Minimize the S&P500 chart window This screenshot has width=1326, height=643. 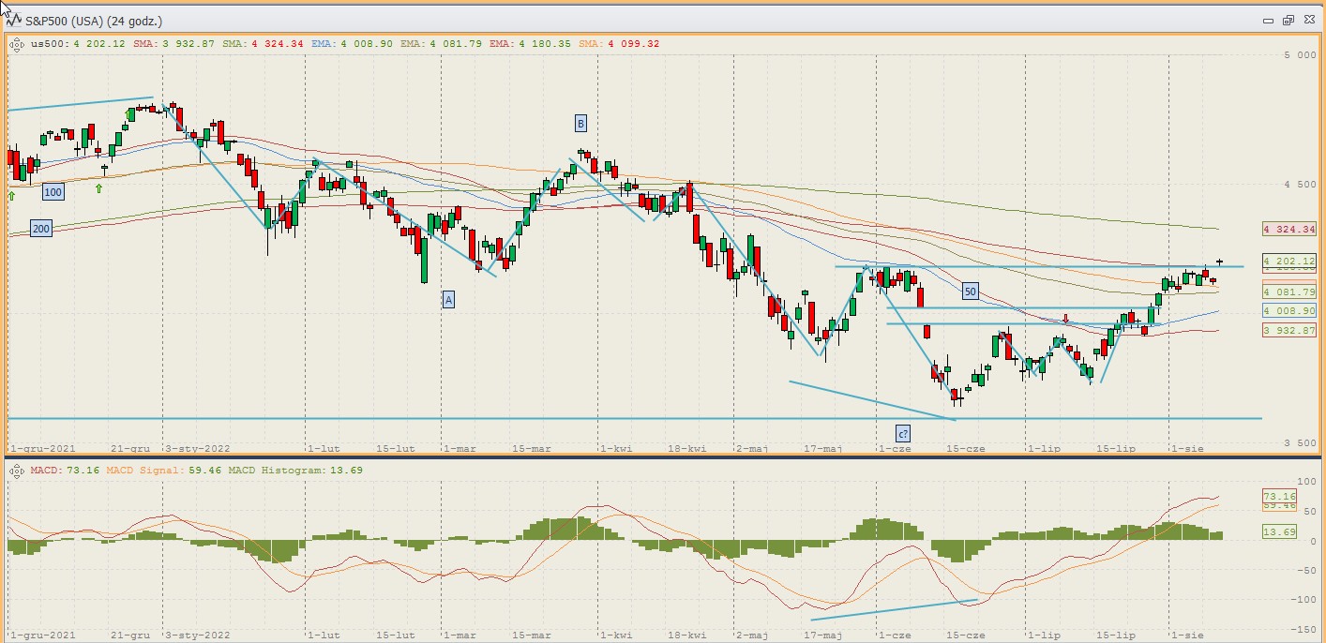pos(1268,20)
